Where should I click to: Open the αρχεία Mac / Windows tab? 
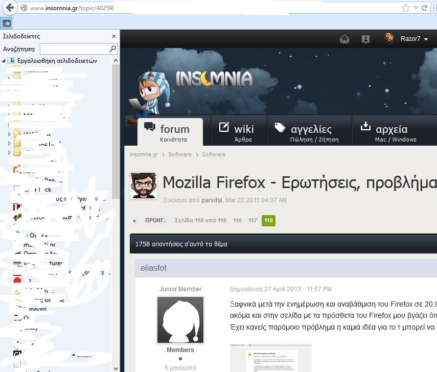pyautogui.click(x=395, y=131)
